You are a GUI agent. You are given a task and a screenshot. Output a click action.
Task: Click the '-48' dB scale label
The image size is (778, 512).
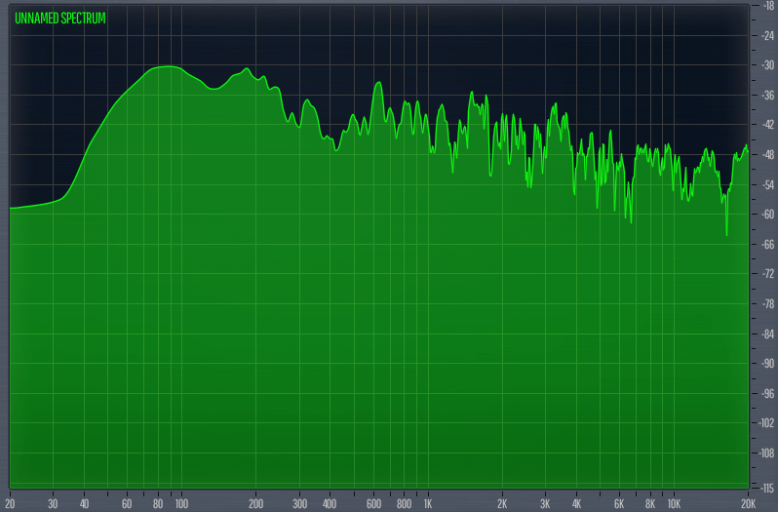[767, 155]
